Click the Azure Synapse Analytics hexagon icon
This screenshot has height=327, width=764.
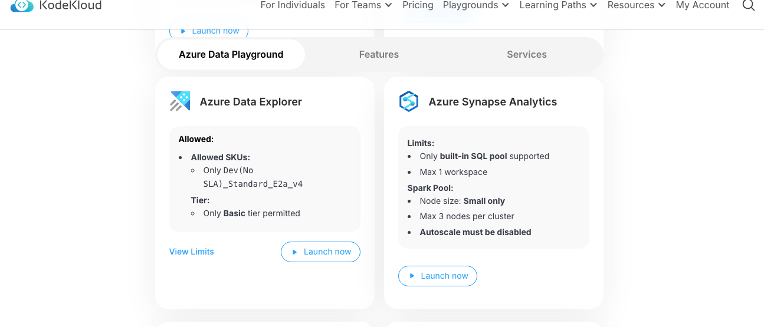coord(409,101)
